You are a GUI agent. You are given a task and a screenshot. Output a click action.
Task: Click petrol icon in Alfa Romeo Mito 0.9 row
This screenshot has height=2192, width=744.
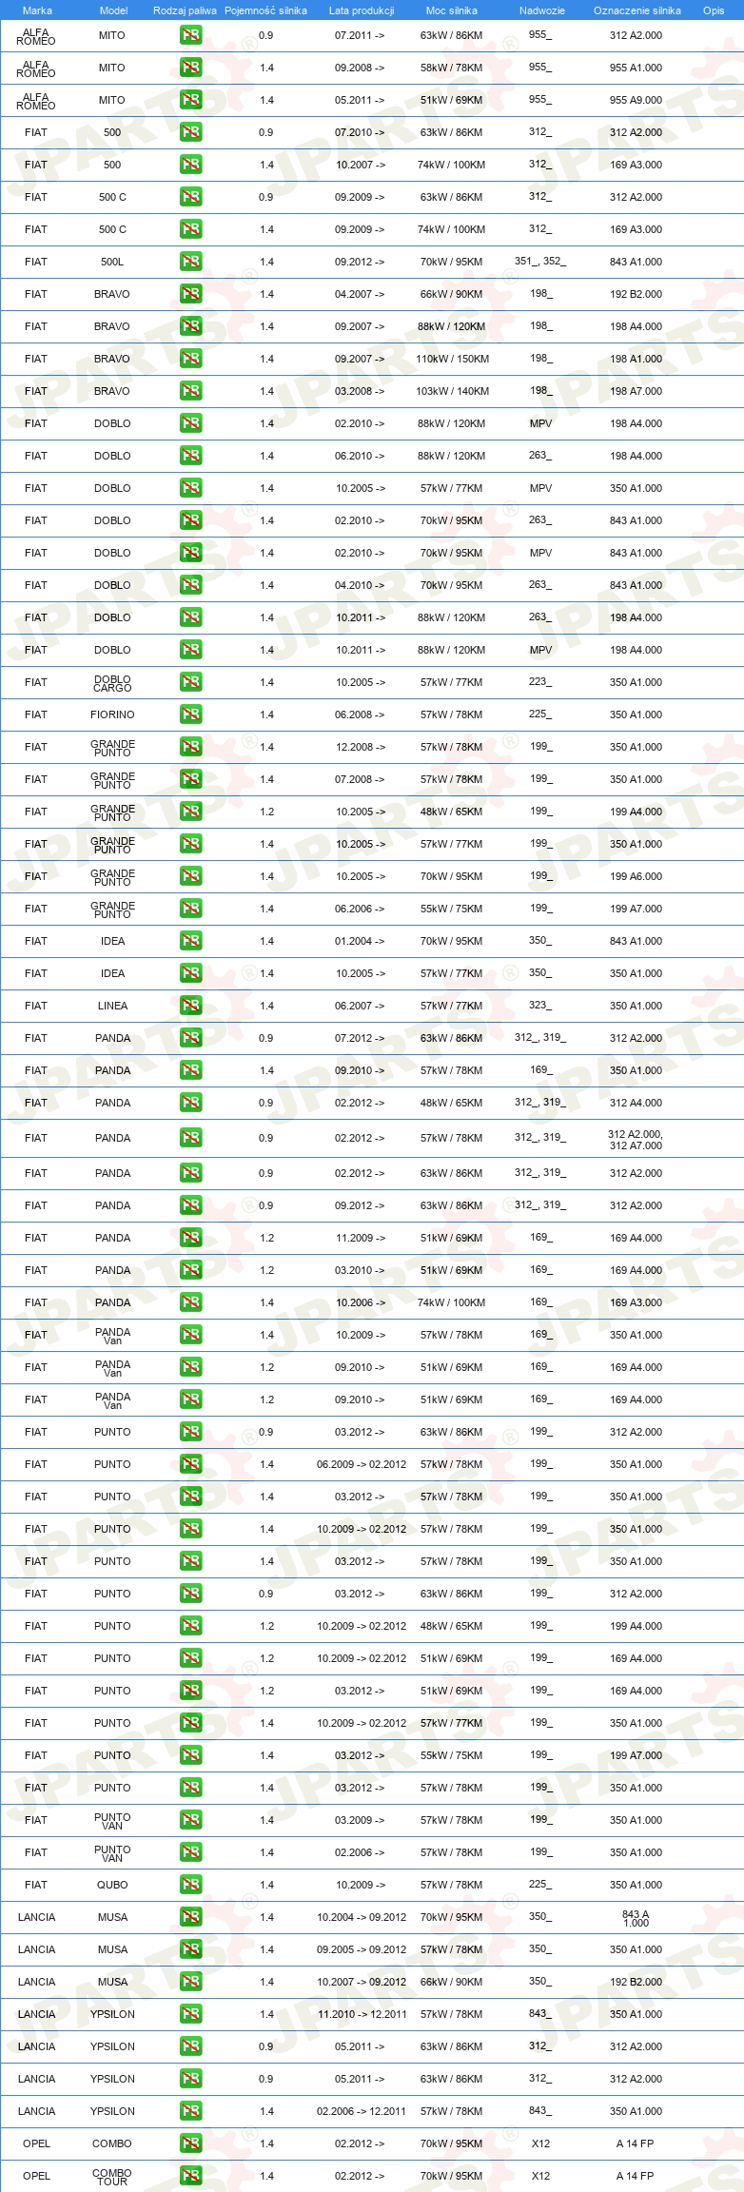tap(190, 35)
